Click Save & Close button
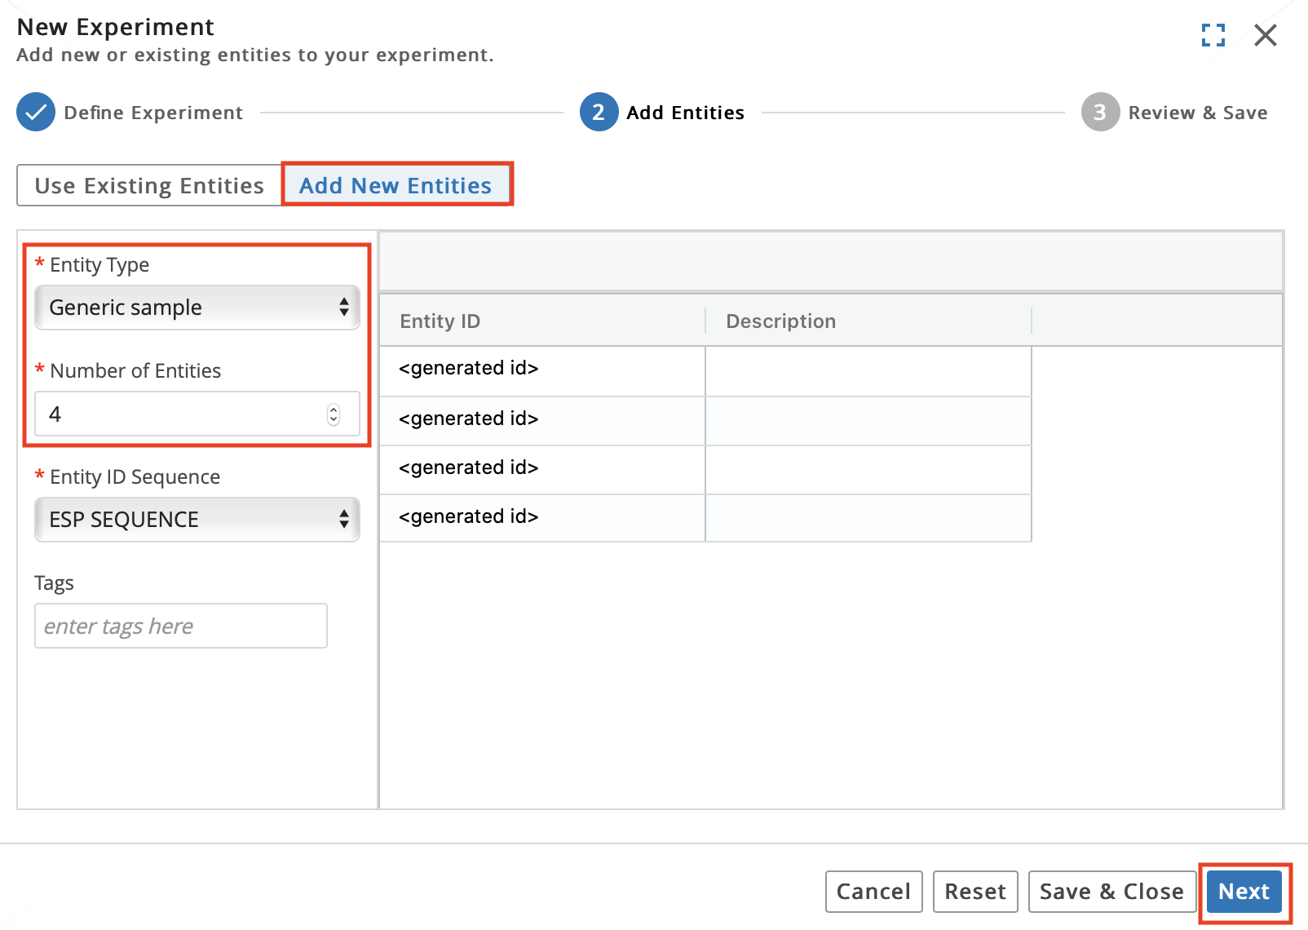 [1112, 892]
